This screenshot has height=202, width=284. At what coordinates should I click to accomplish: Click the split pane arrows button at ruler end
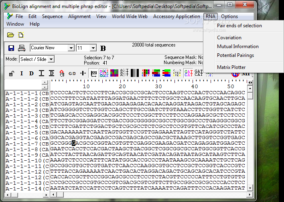pos(250,83)
